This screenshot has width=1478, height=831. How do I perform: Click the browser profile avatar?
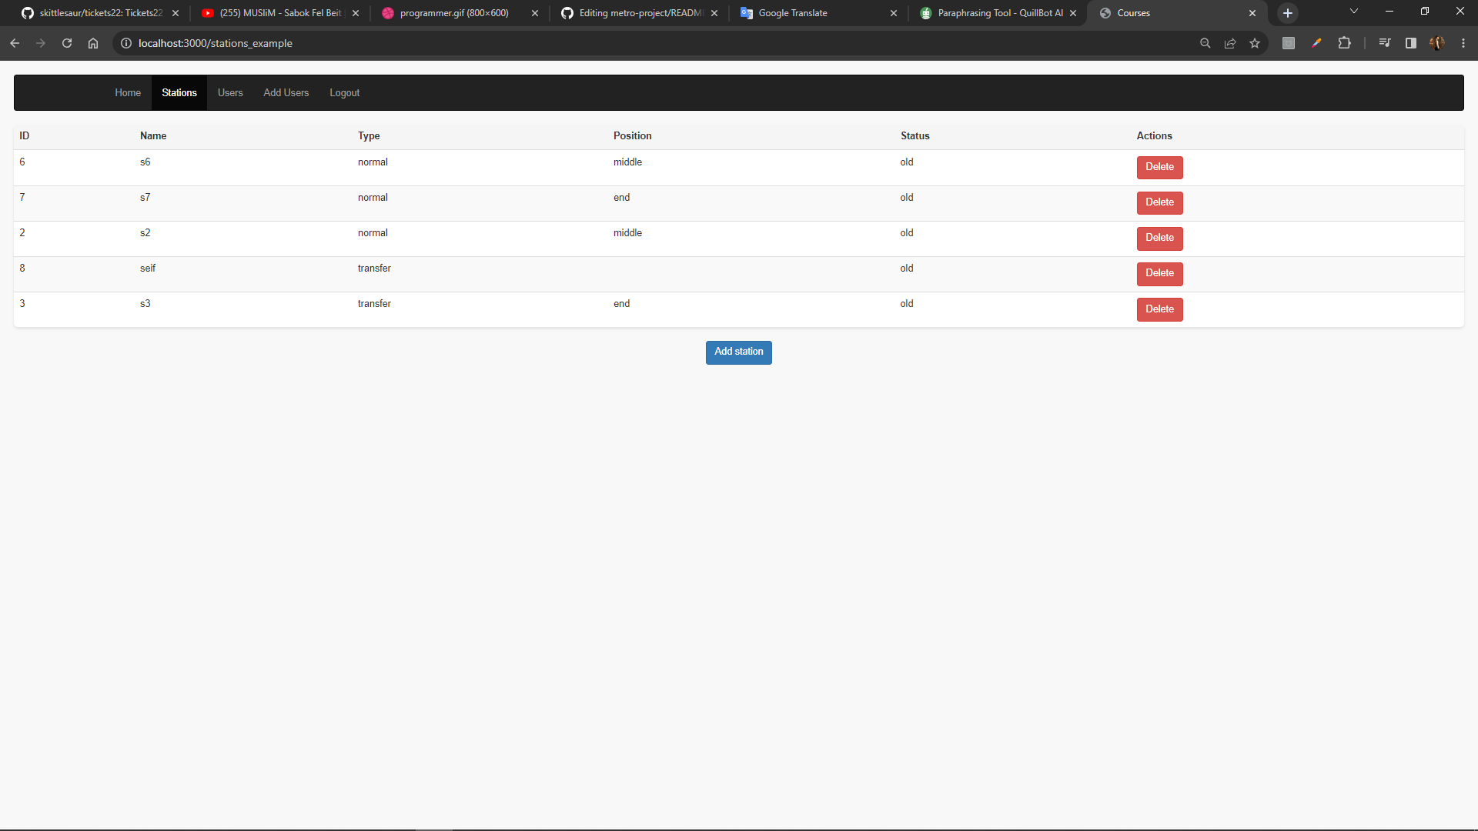point(1438,43)
